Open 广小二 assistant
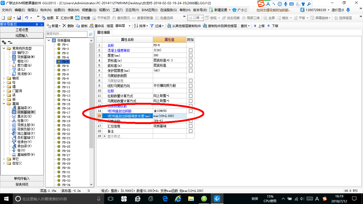The width and height of the screenshot is (363, 204). coord(240,10)
